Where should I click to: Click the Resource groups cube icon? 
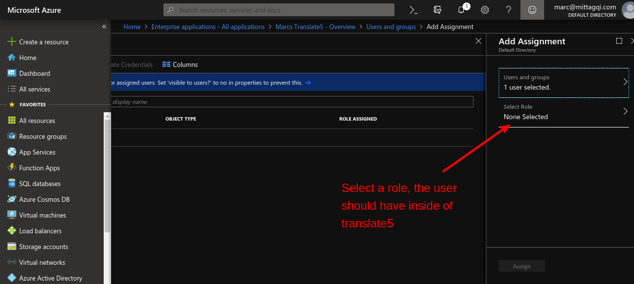(x=12, y=136)
